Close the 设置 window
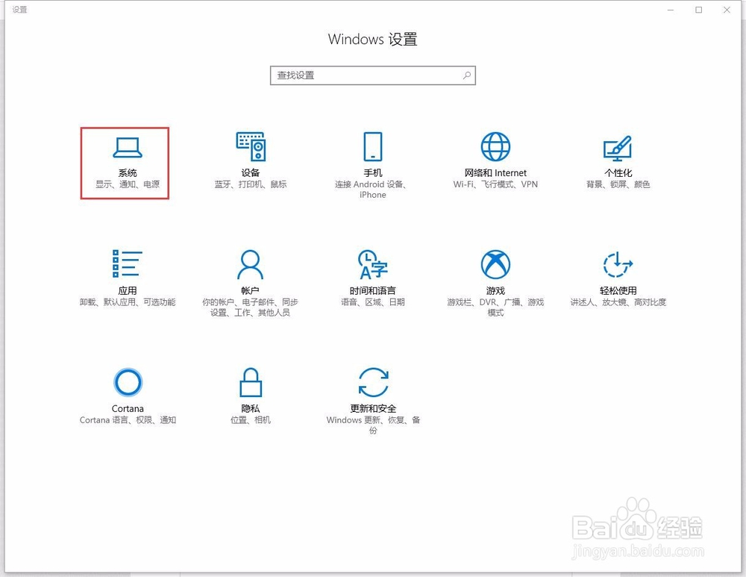This screenshot has width=746, height=577. coord(727,10)
